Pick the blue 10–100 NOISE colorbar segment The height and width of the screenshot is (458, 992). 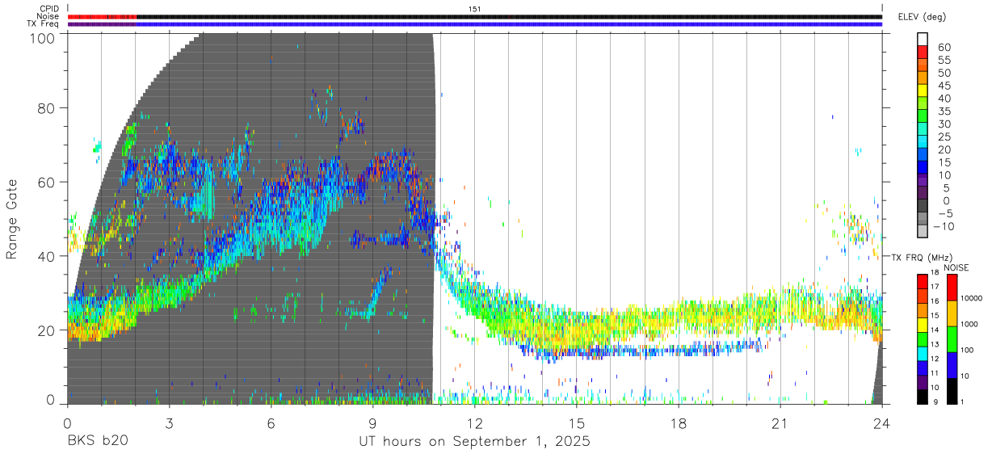coord(952,365)
